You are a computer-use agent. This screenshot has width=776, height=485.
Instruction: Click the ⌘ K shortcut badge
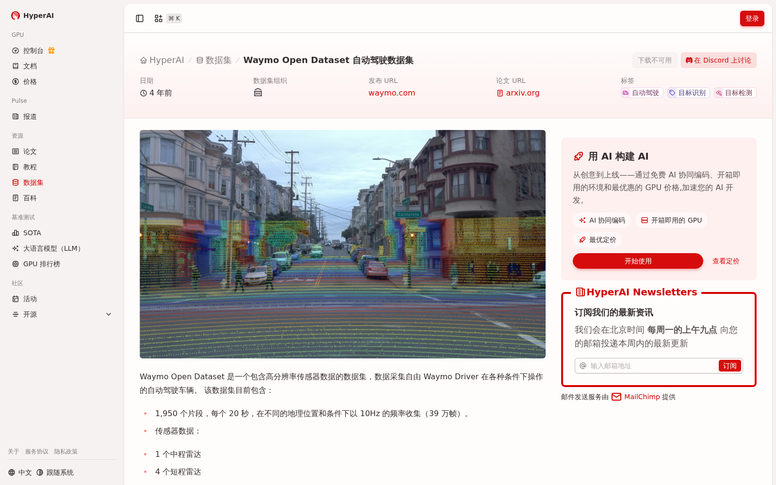tap(174, 18)
